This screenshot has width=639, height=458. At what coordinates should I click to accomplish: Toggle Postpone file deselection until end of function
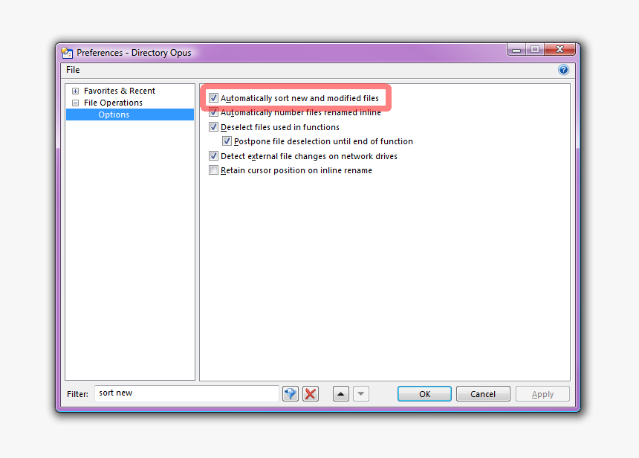227,141
